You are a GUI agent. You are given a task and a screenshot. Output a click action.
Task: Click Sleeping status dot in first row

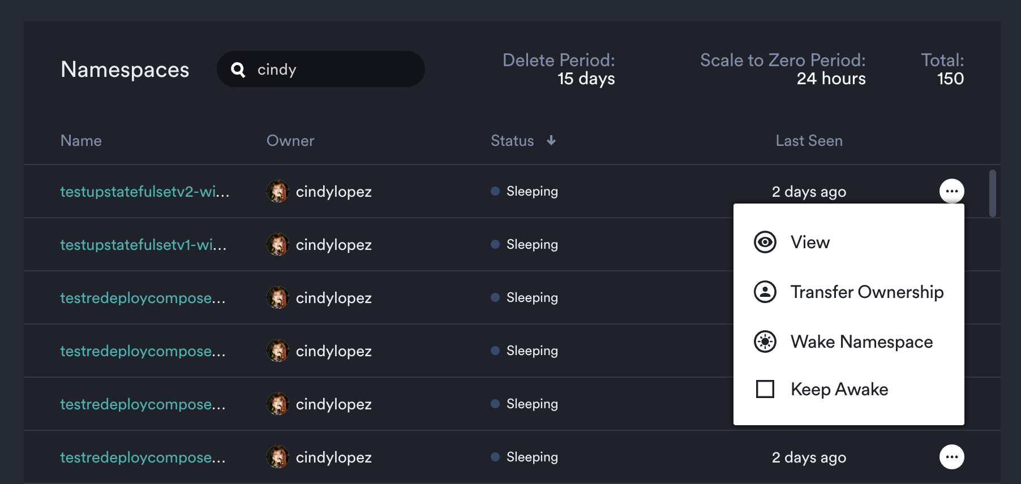pyautogui.click(x=495, y=191)
